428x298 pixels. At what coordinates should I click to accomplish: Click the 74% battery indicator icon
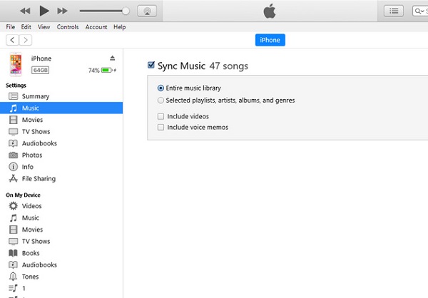click(x=107, y=70)
